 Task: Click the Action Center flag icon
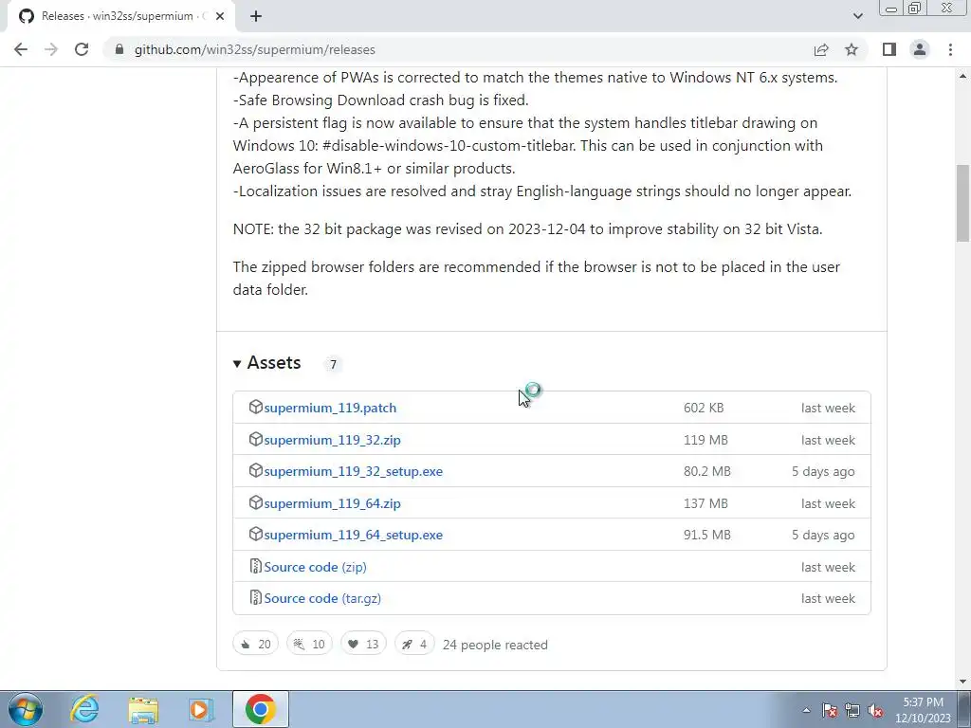830,710
